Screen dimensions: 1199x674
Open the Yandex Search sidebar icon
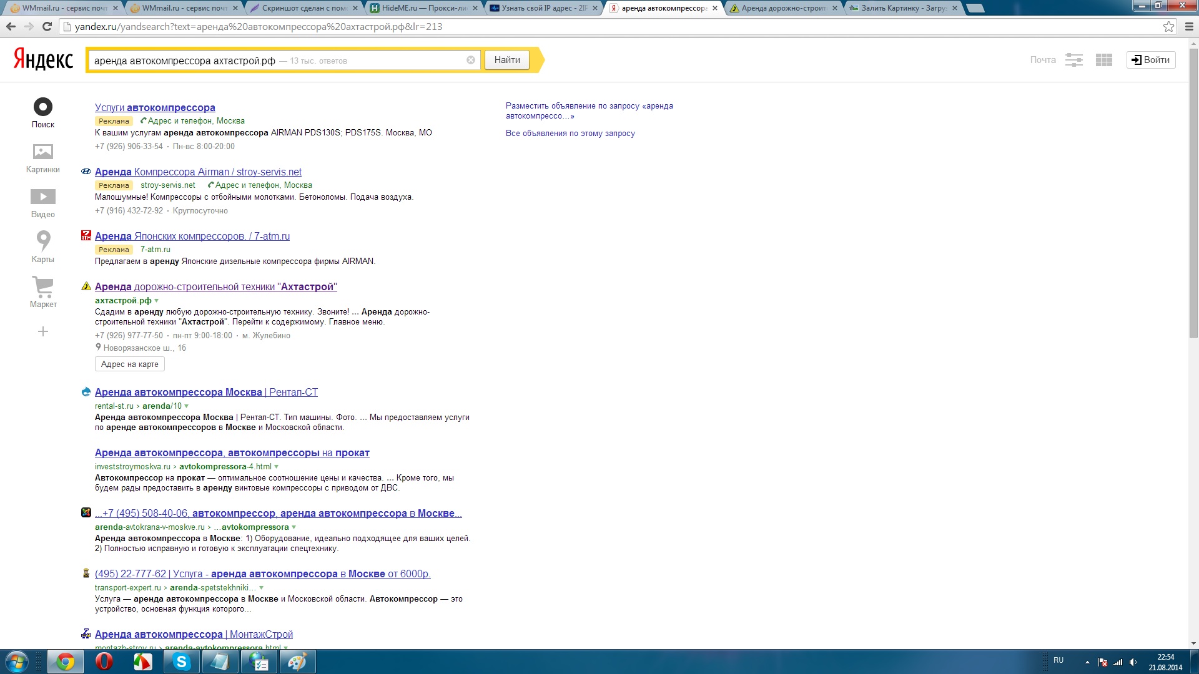pyautogui.click(x=43, y=107)
